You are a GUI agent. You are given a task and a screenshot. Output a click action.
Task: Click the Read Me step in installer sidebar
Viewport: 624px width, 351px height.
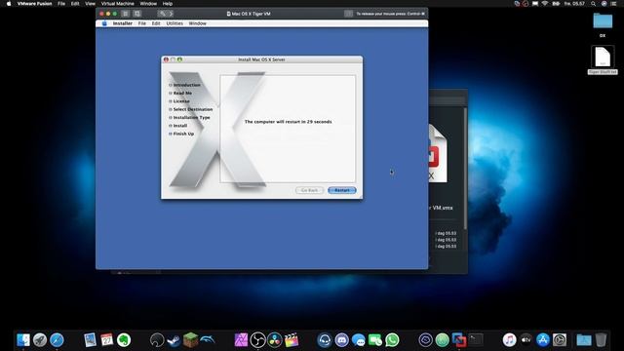click(x=182, y=94)
